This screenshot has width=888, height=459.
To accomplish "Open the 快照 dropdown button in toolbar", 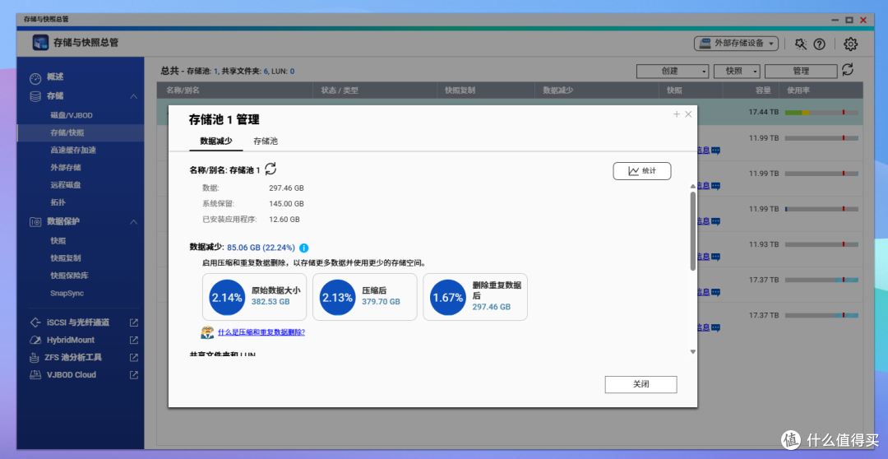I will [736, 72].
